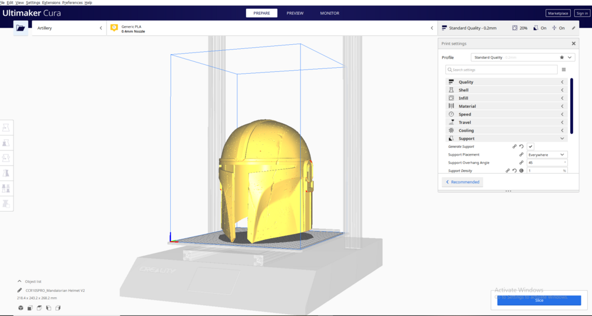592x316 pixels.
Task: Click the Sign in button
Action: [582, 13]
